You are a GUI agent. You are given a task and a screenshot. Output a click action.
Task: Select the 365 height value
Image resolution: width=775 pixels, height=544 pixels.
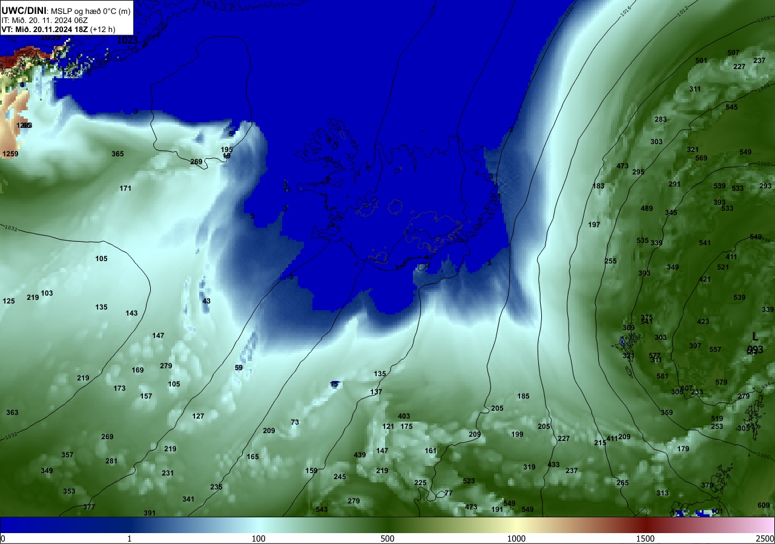pyautogui.click(x=117, y=154)
